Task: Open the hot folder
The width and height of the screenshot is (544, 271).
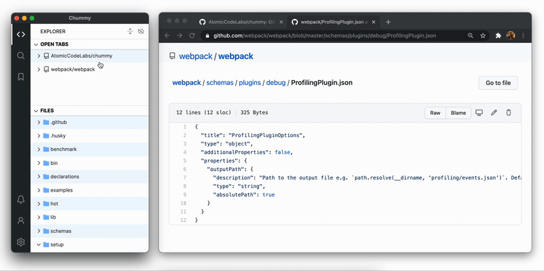Action: (90, 204)
